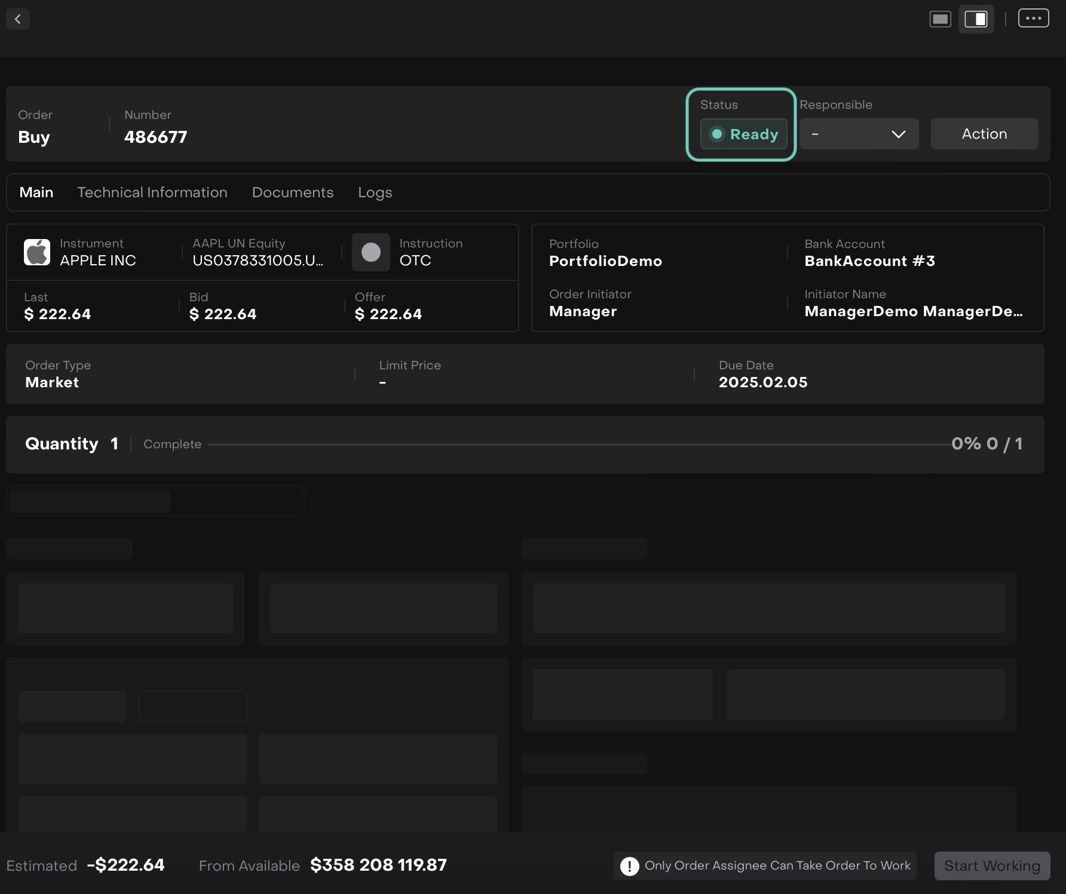
Task: Click the Apple Inc logo icon
Action: tap(37, 252)
